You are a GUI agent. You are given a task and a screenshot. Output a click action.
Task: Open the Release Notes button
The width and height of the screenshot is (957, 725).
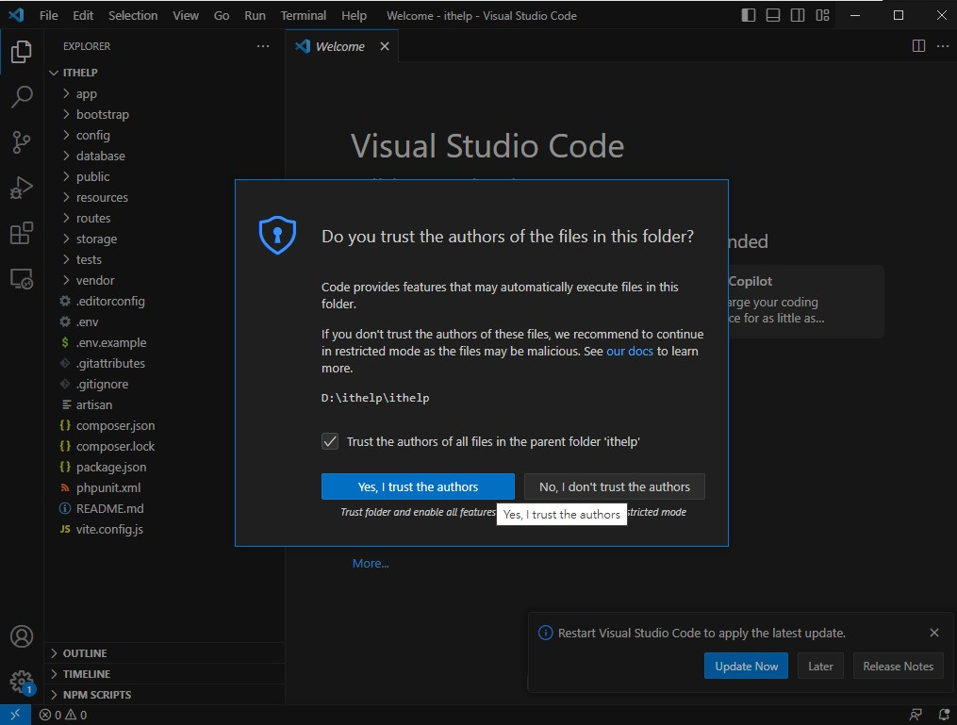[898, 666]
